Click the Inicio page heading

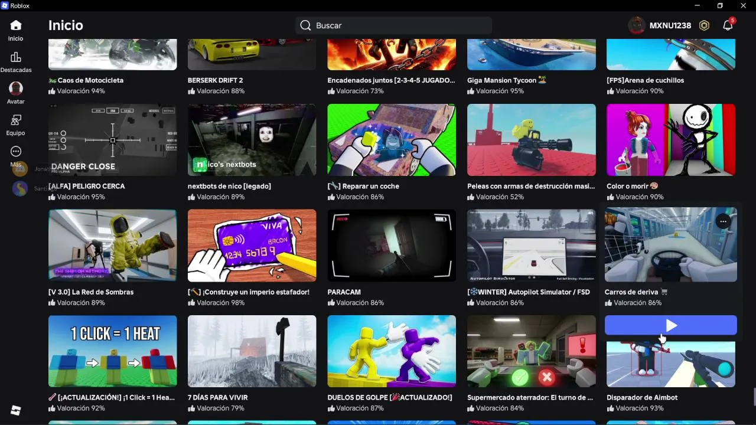click(66, 25)
